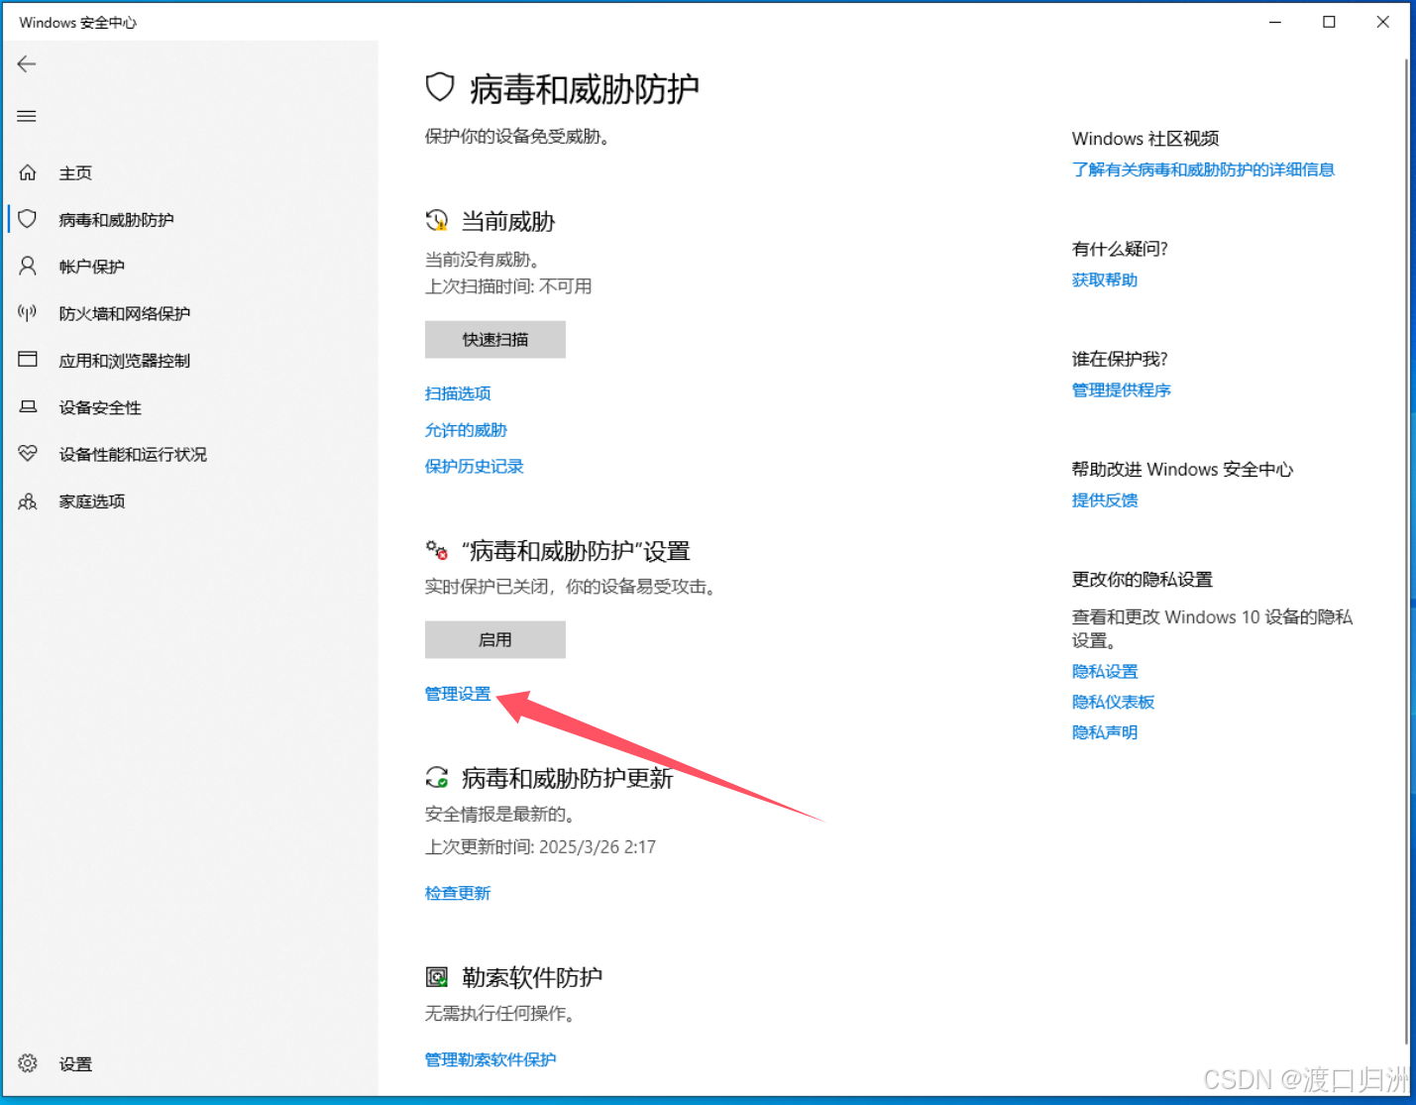Open 设备安全性 in the sidebar
Screen dimensions: 1416x1105
[99, 407]
